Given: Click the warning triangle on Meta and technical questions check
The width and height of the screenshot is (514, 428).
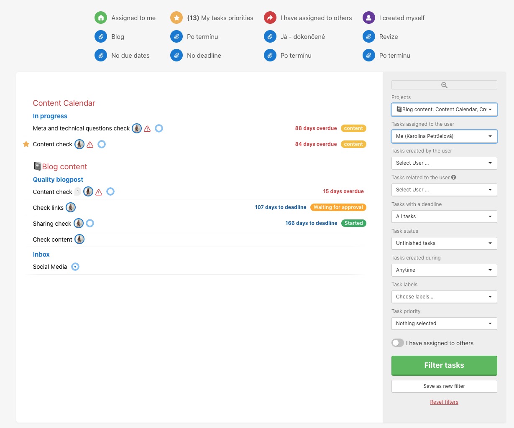Looking at the screenshot, I should pyautogui.click(x=147, y=129).
